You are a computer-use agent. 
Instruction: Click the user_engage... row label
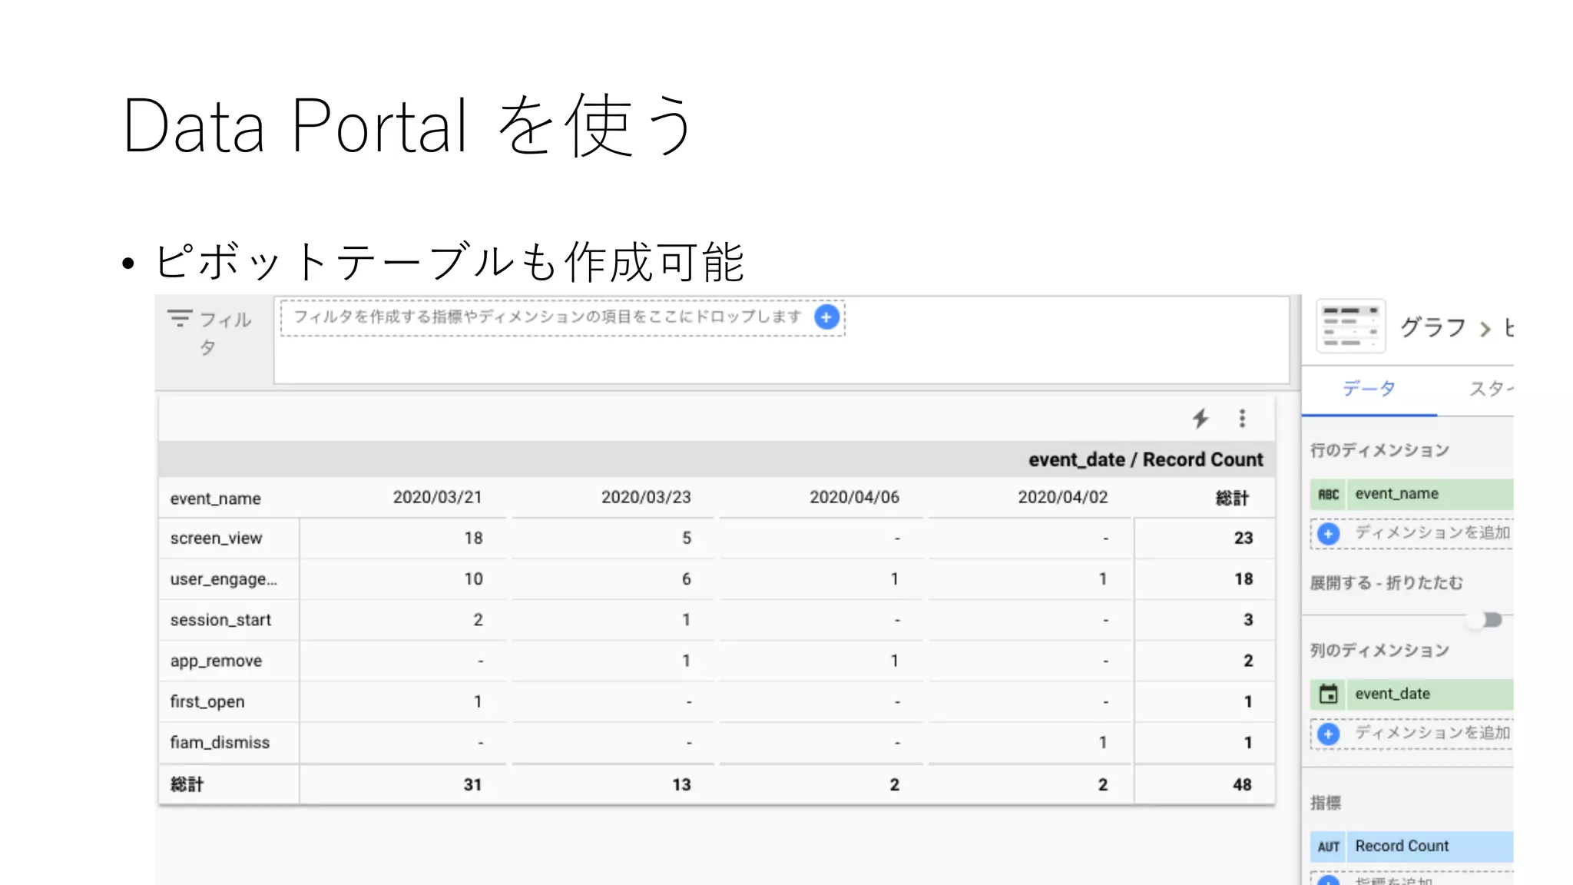224,579
